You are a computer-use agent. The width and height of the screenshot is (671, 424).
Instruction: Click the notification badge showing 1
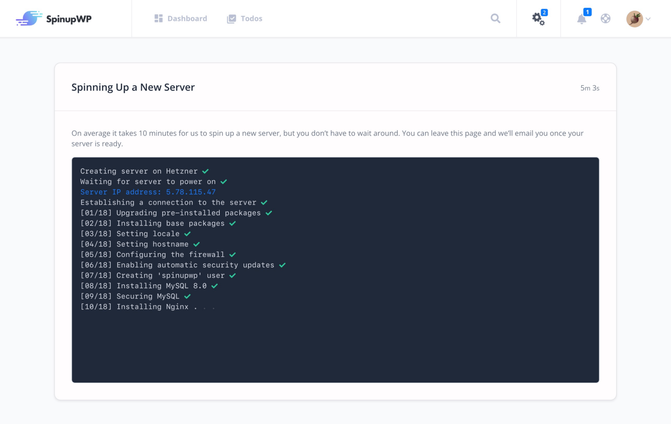(x=587, y=12)
